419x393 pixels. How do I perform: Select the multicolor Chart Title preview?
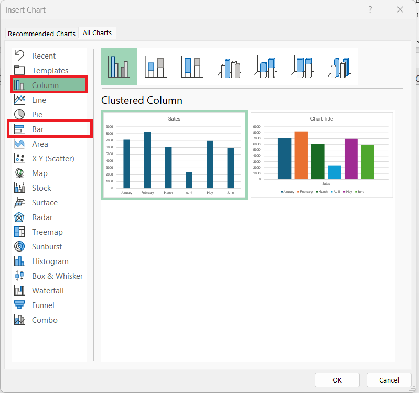pos(322,155)
